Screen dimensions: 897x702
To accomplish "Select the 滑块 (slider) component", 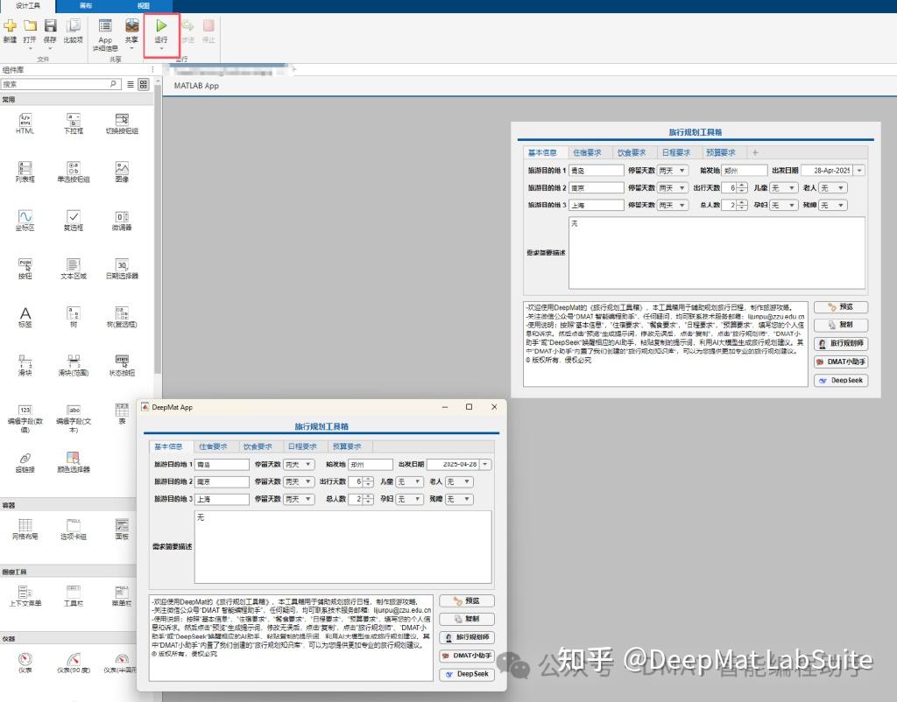I will (25, 363).
